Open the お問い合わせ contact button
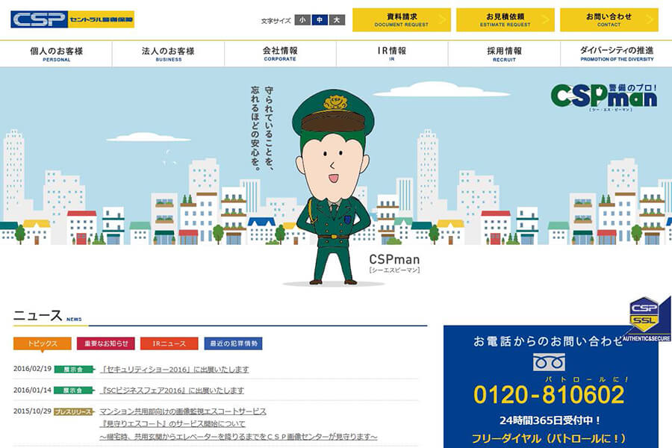 coord(609,19)
